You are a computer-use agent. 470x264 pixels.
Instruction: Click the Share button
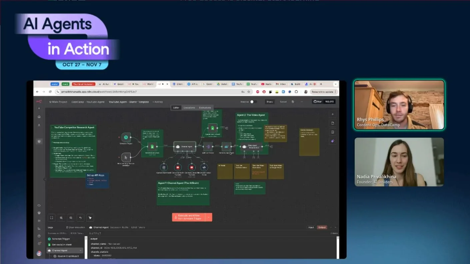tap(269, 102)
